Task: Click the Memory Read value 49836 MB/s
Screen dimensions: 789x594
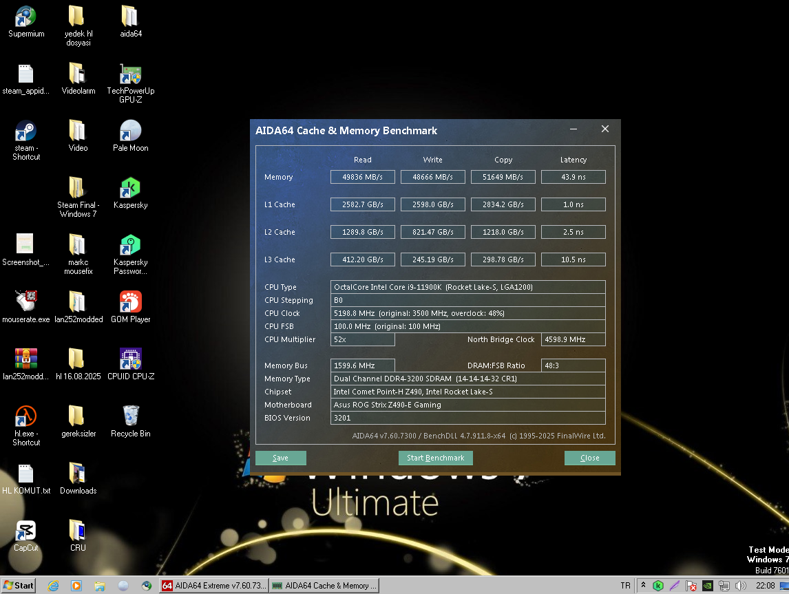Action: coord(362,177)
